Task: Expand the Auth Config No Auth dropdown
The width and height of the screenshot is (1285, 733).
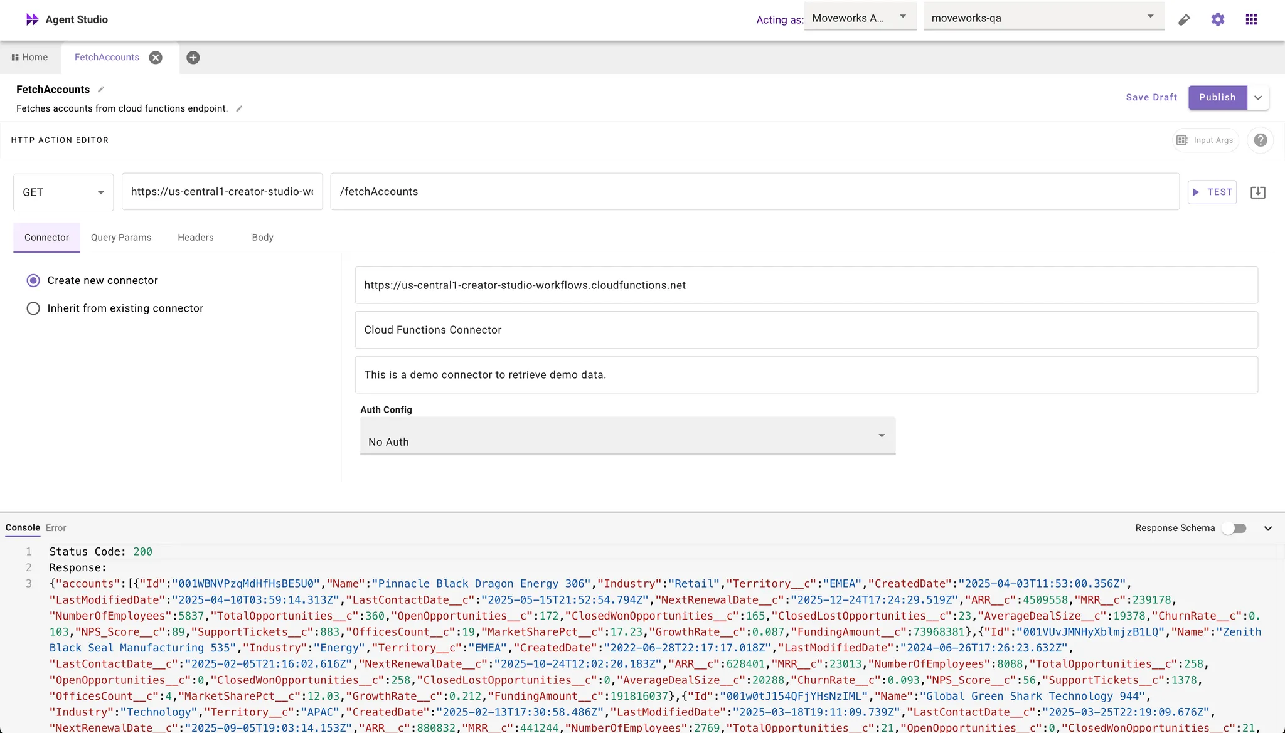Action: 627,436
